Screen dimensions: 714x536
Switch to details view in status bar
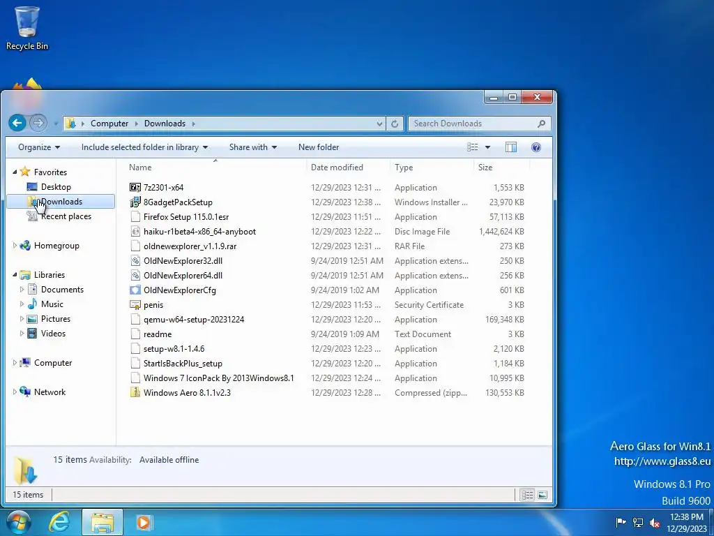(527, 495)
